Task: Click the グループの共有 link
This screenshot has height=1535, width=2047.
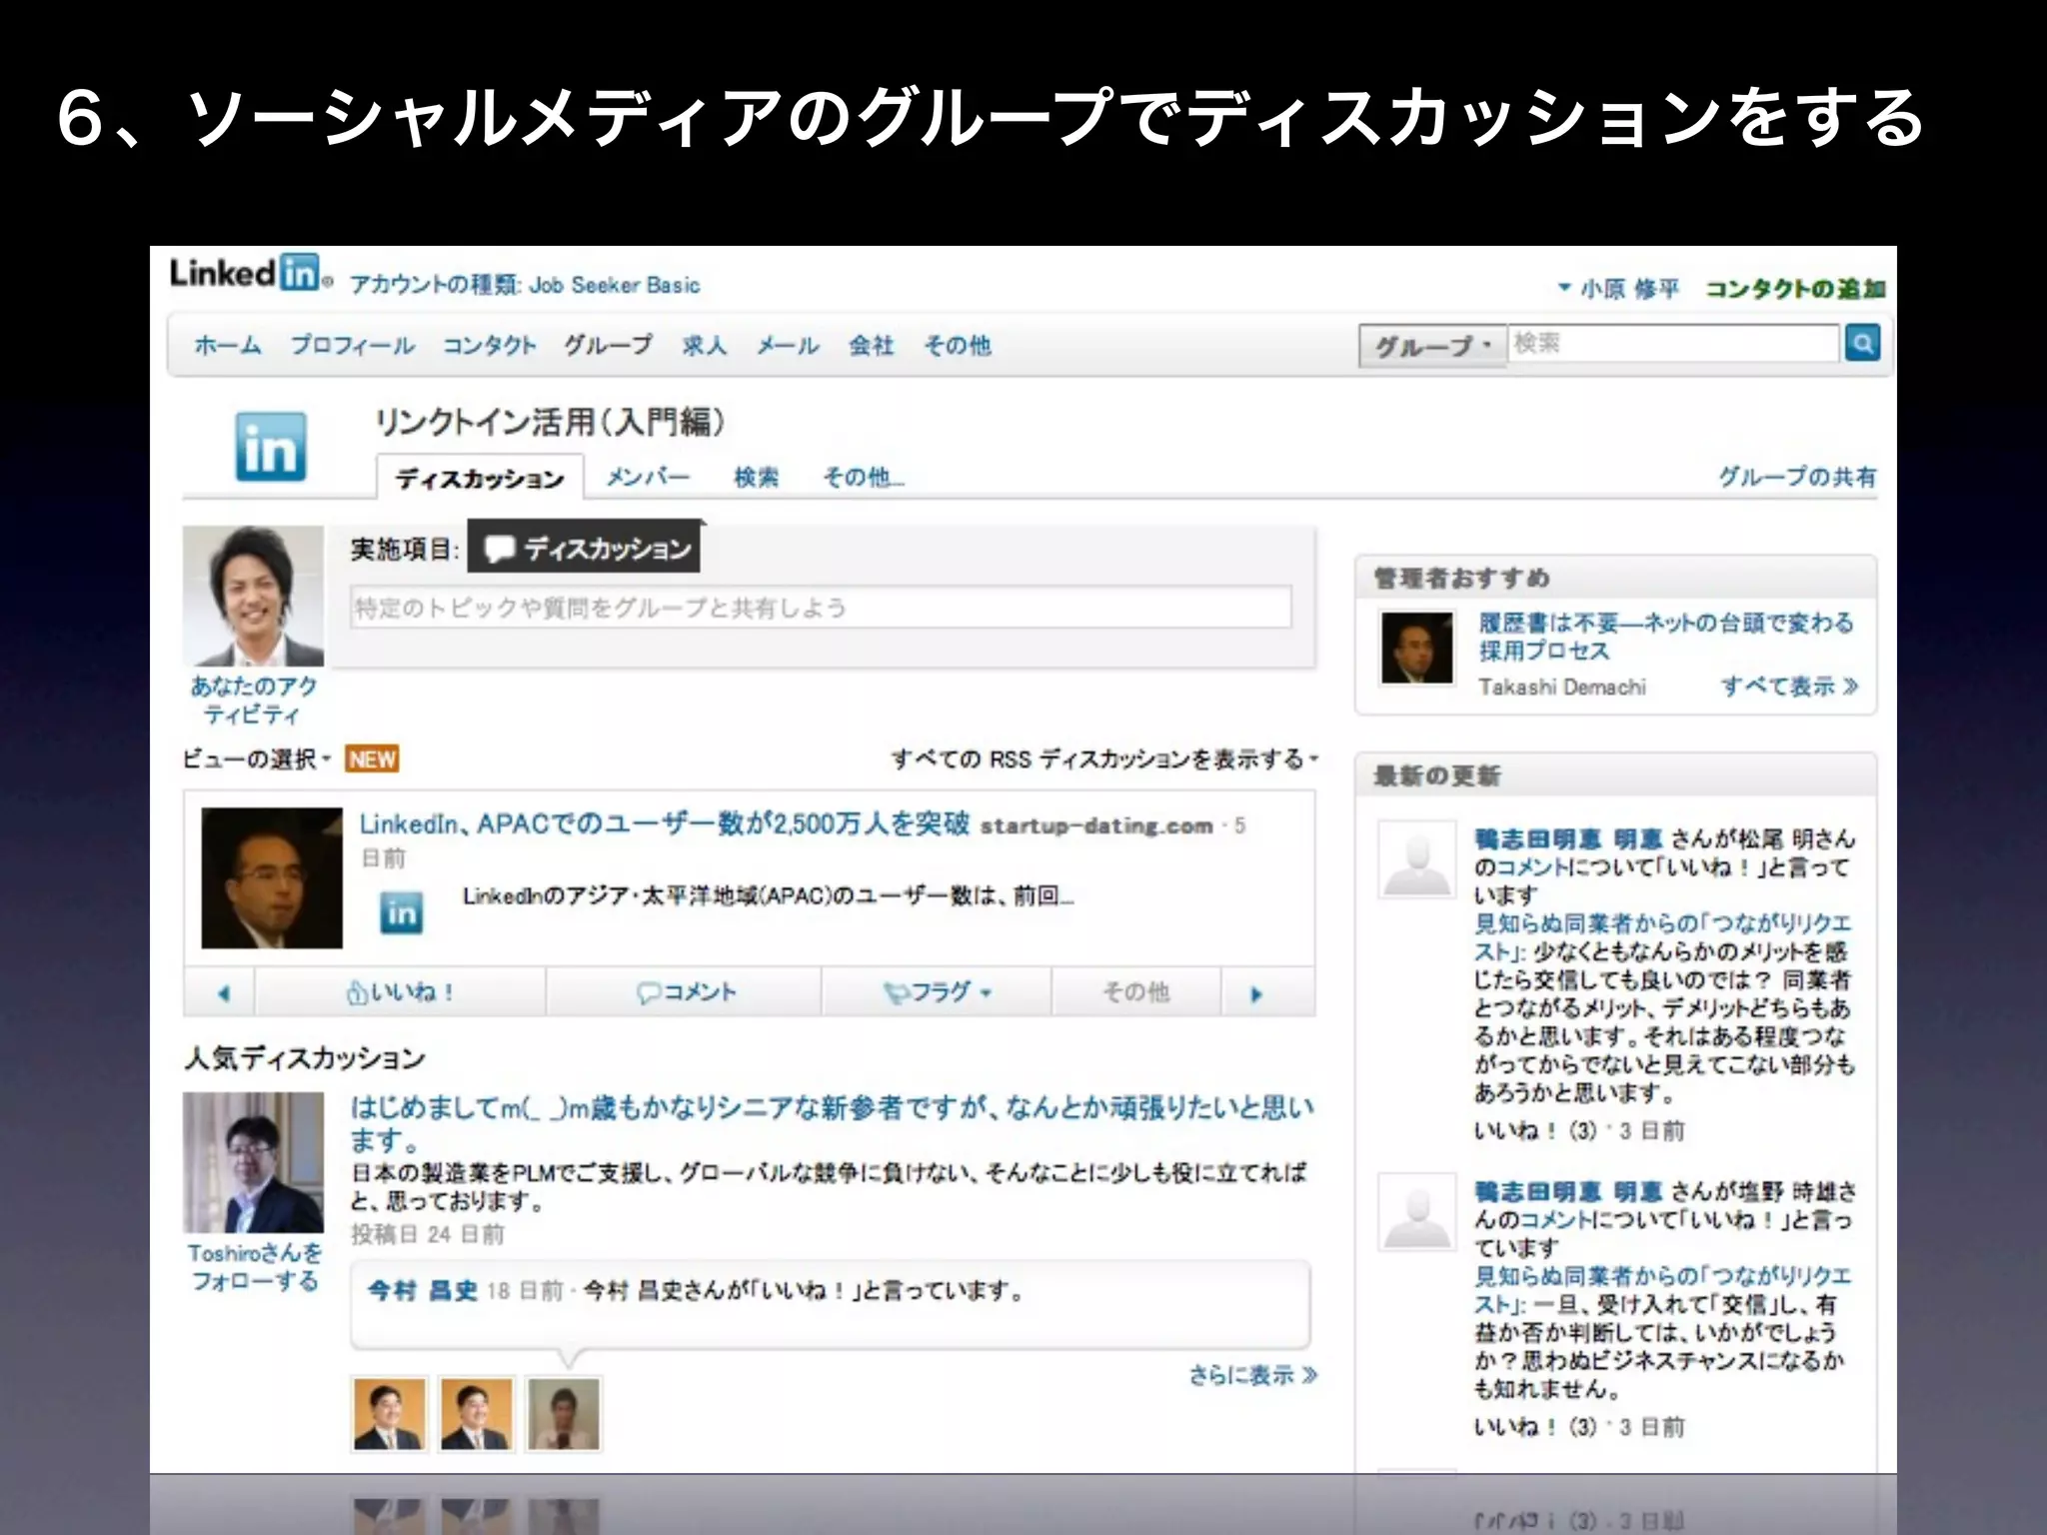Action: (1796, 477)
